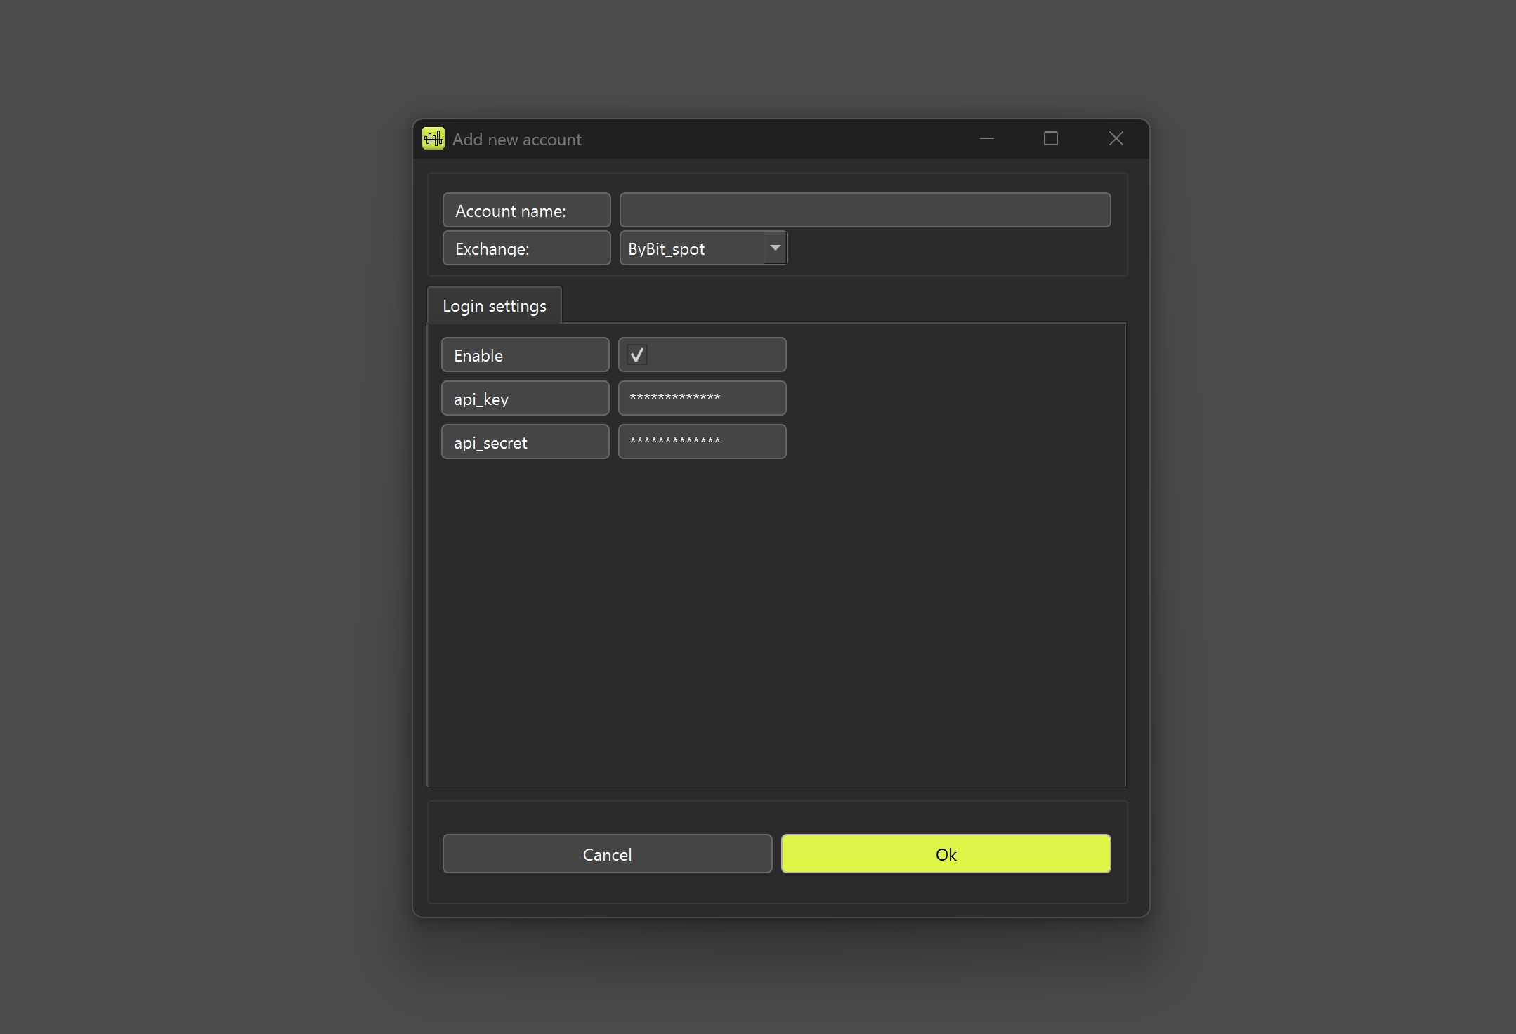The image size is (1516, 1034).
Task: Minimize the Add new account window
Action: 986,138
